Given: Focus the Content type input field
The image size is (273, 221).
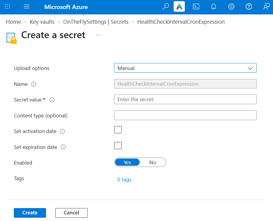Looking at the screenshot, I should (x=185, y=115).
